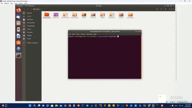Open the Files app in the dock
Image resolution: width=192 pixels, height=108 pixels.
tap(19, 23)
